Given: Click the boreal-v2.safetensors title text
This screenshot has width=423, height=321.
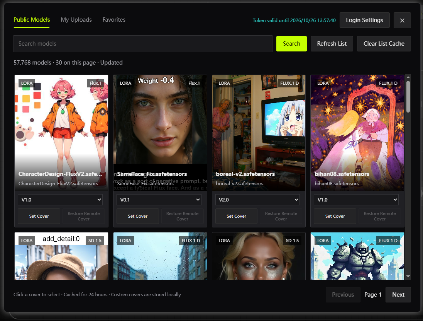Looking at the screenshot, I should (245, 174).
